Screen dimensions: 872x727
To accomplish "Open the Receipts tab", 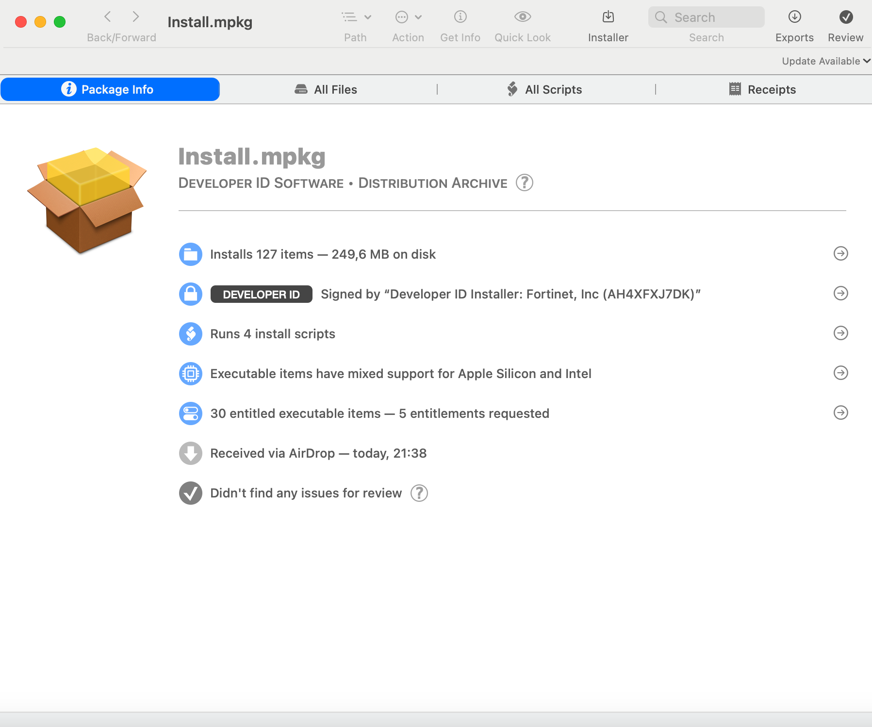I will (x=762, y=90).
